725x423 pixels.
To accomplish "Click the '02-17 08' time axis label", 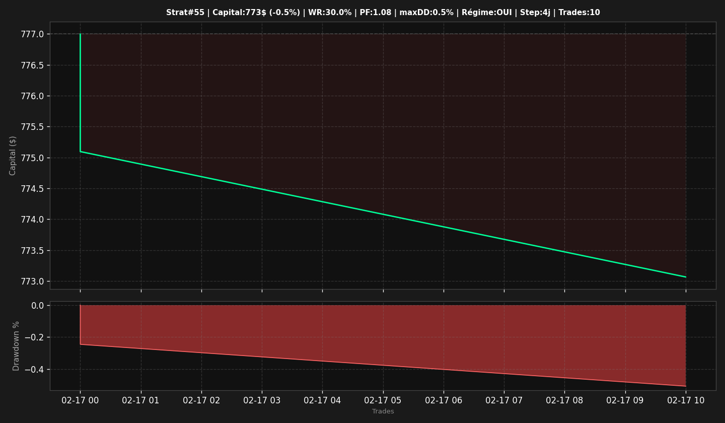I will point(564,401).
